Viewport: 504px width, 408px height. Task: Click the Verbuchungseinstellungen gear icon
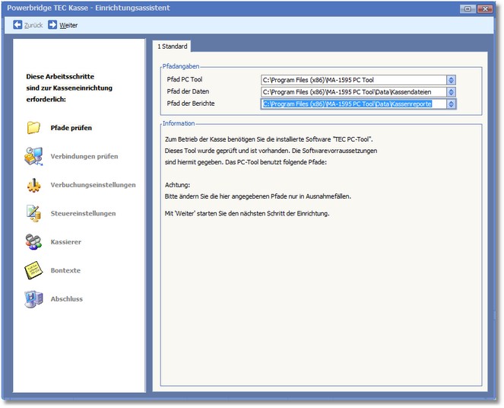[x=33, y=185]
